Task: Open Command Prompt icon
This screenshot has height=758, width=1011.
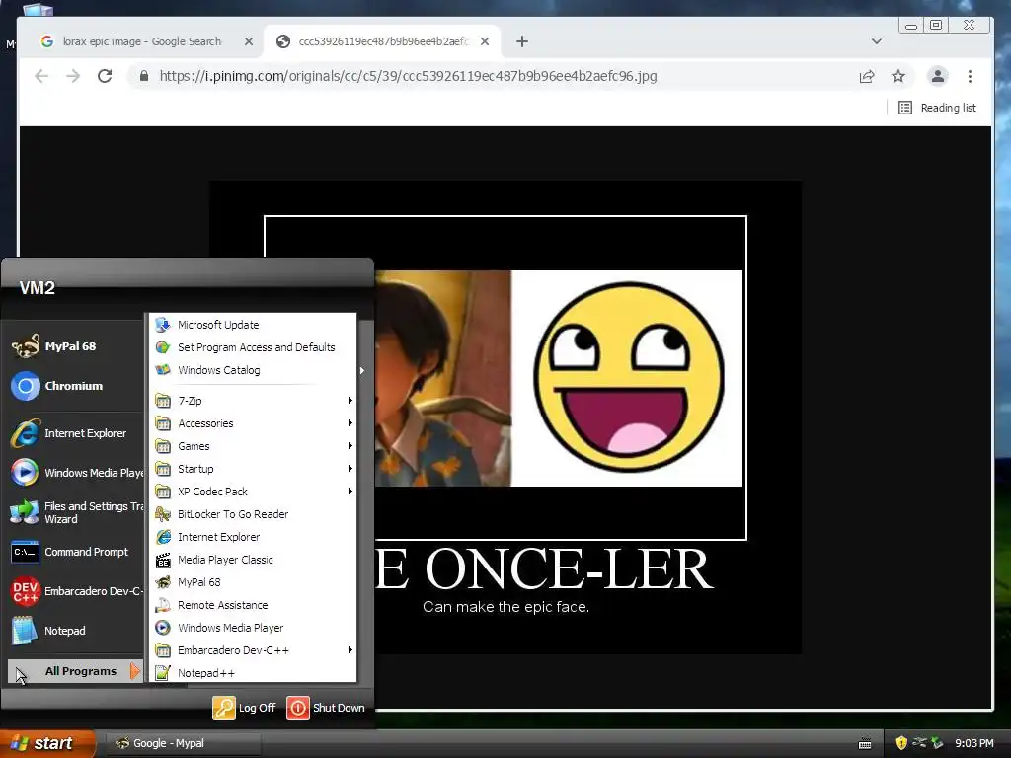Action: (x=26, y=553)
